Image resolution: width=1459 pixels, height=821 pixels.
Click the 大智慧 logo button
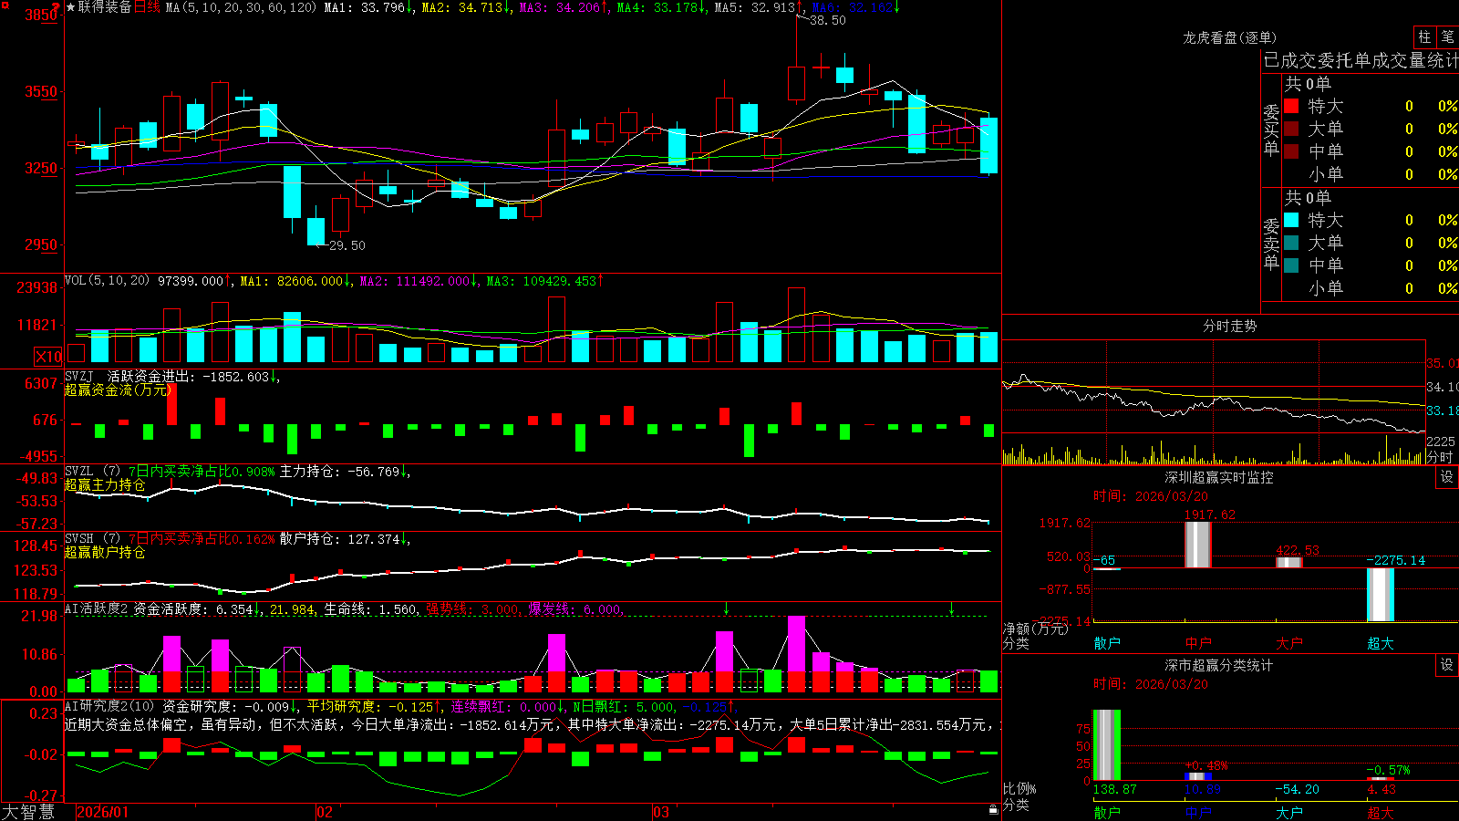[x=28, y=811]
